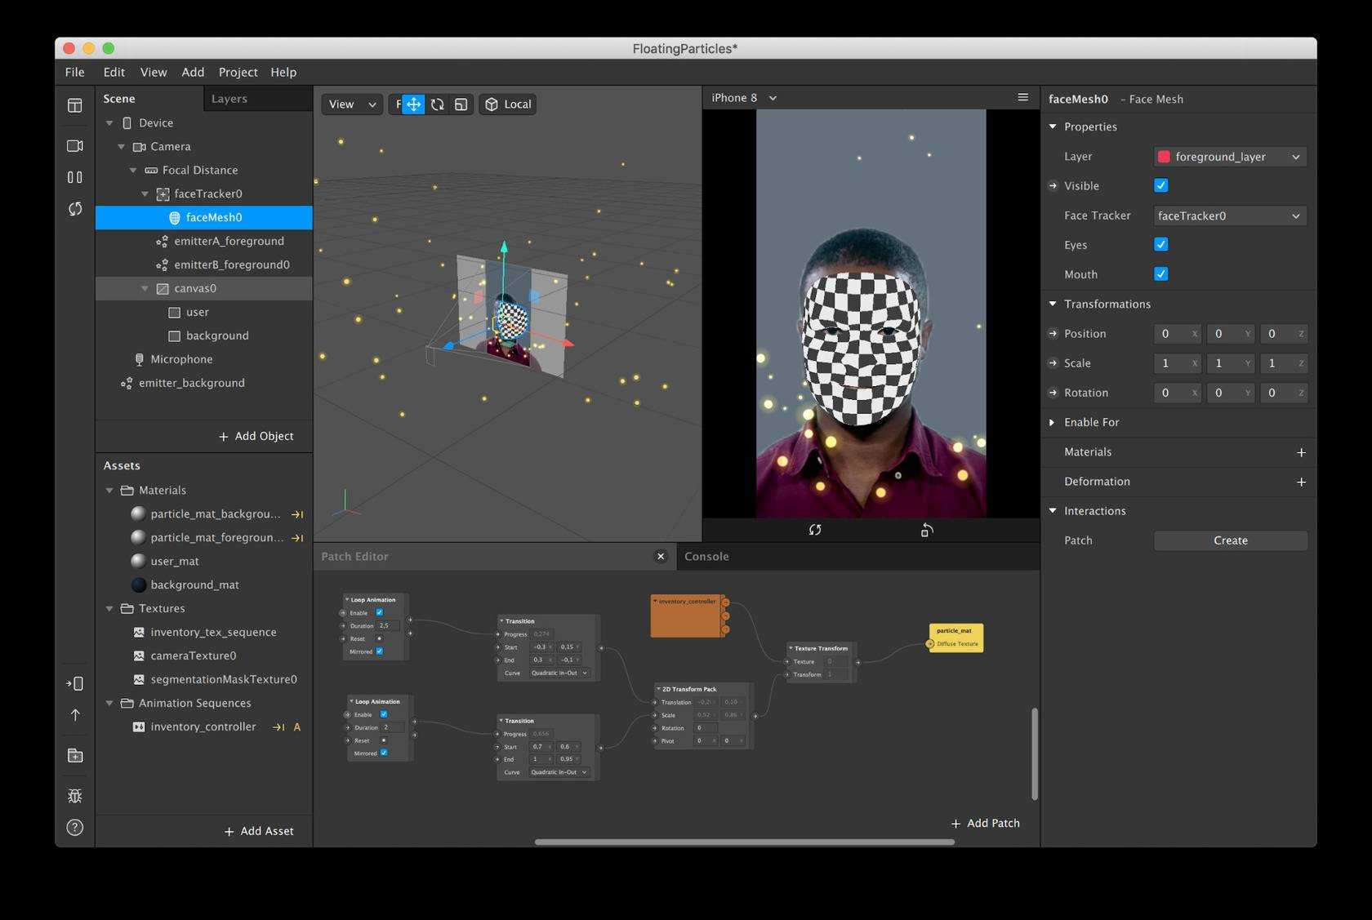Select the rotate tool in viewport toolbar
This screenshot has width=1372, height=920.
pos(438,104)
